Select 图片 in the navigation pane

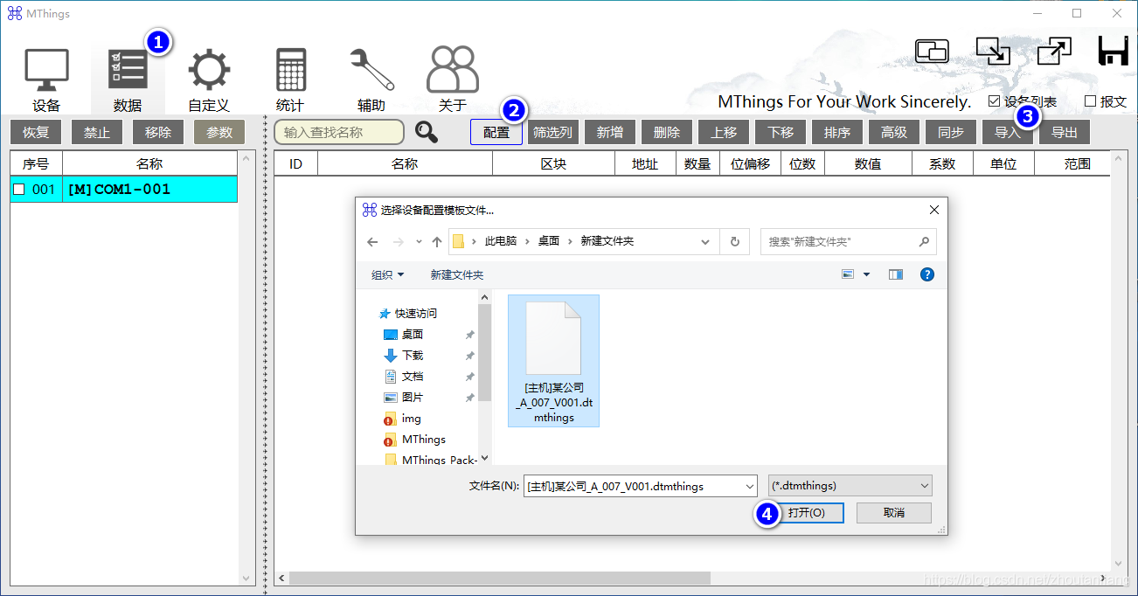point(412,397)
